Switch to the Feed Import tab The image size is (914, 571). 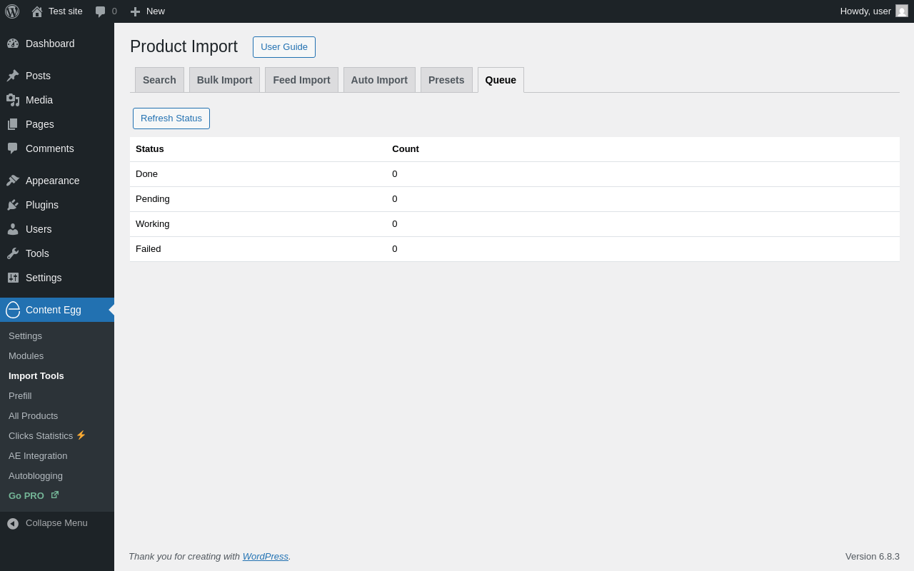301,80
